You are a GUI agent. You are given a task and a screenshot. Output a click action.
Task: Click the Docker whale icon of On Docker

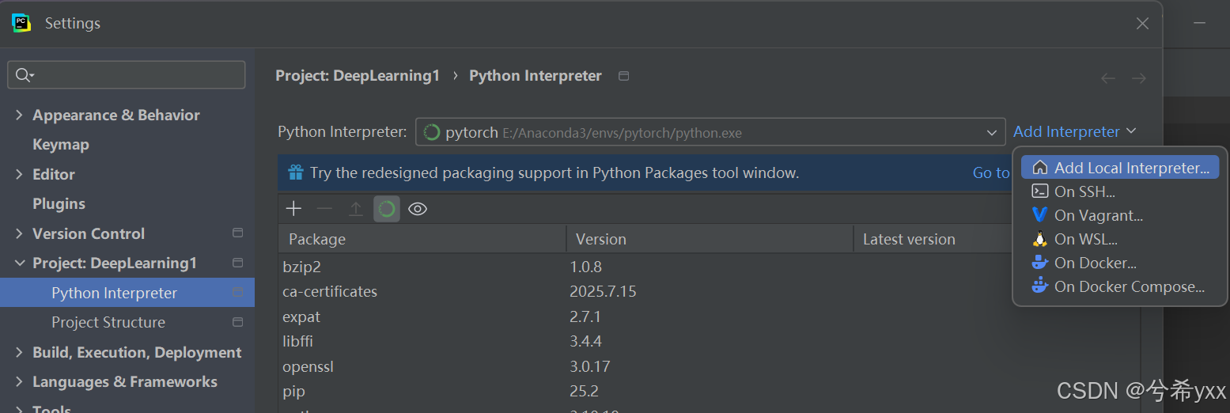(x=1040, y=263)
